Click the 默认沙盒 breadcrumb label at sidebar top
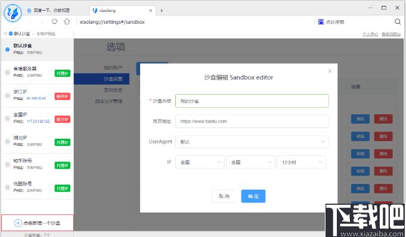The height and width of the screenshot is (237, 406). (21, 33)
